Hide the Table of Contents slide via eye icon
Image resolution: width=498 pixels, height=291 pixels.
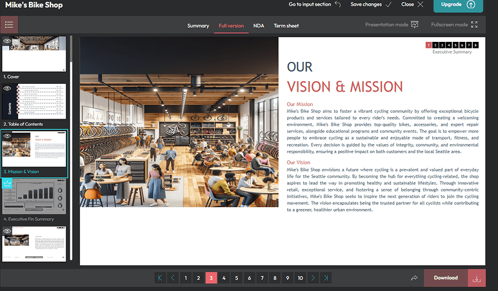[x=7, y=88]
